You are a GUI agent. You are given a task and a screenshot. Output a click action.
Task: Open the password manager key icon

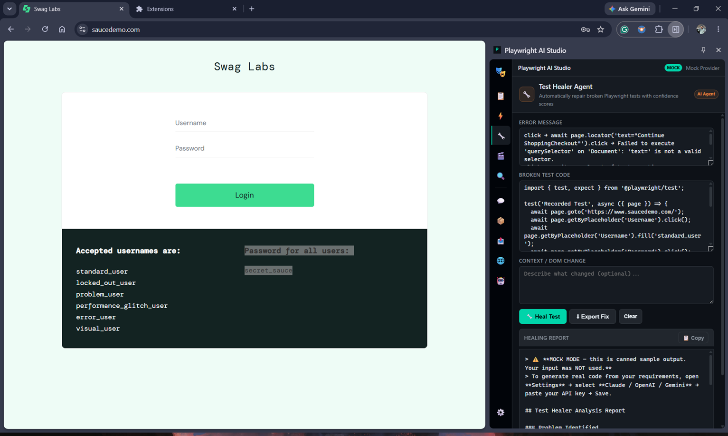pos(585,29)
